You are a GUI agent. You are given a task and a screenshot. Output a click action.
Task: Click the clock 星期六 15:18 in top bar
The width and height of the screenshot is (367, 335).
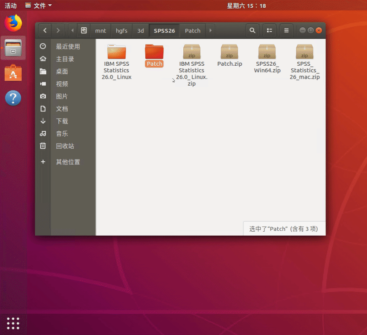[246, 6]
